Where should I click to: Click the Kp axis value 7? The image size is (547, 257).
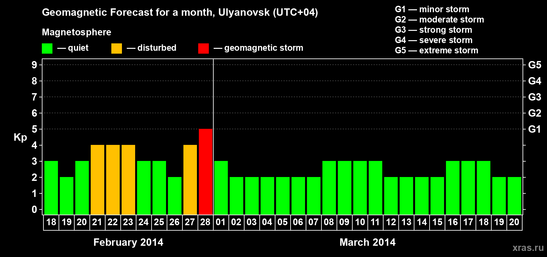click(34, 97)
